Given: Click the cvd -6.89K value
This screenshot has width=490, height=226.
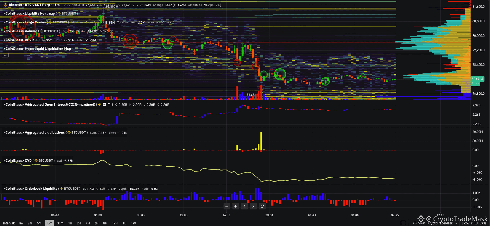Looking at the screenshot, I should point(65,161).
